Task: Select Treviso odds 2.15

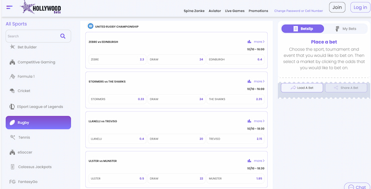Action: coord(236,138)
